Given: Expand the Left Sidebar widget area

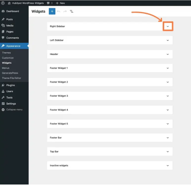Looking at the screenshot, I should pyautogui.click(x=110, y=40).
